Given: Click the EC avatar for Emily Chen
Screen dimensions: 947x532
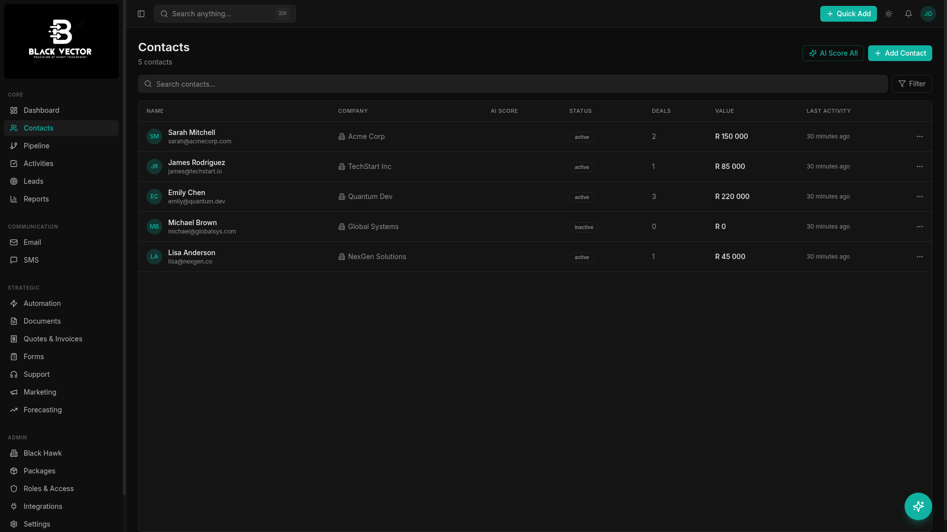Looking at the screenshot, I should 154,197.
